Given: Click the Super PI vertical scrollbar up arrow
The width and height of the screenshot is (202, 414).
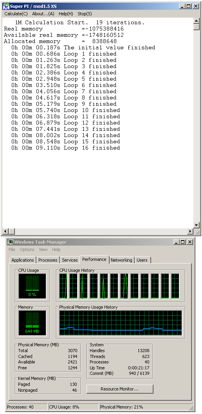Looking at the screenshot, I should [x=196, y=21].
